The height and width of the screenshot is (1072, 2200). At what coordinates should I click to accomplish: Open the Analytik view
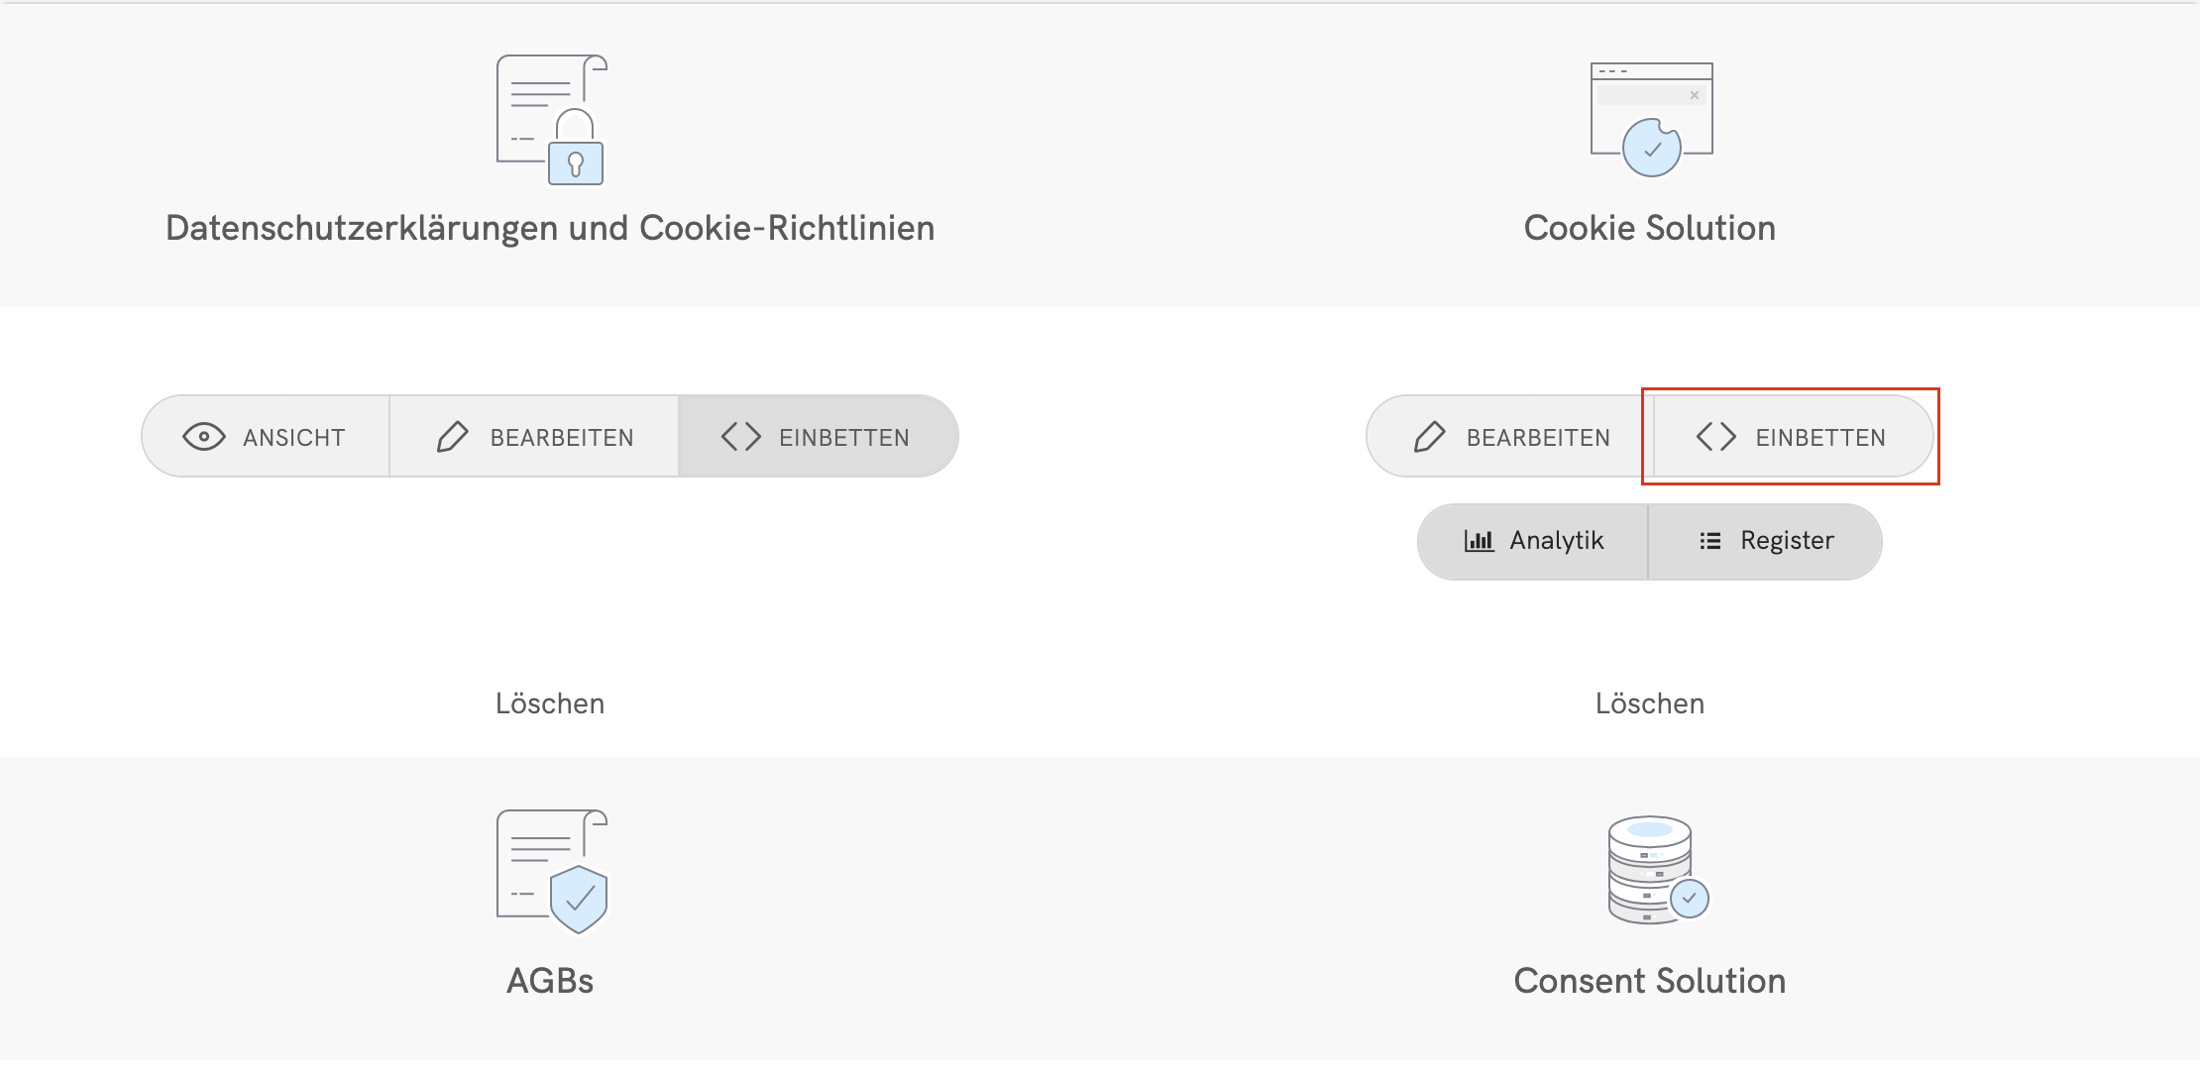tap(1534, 541)
